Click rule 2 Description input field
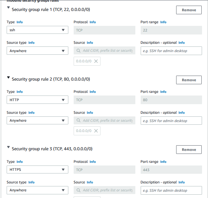 pyautogui.click(x=171, y=121)
